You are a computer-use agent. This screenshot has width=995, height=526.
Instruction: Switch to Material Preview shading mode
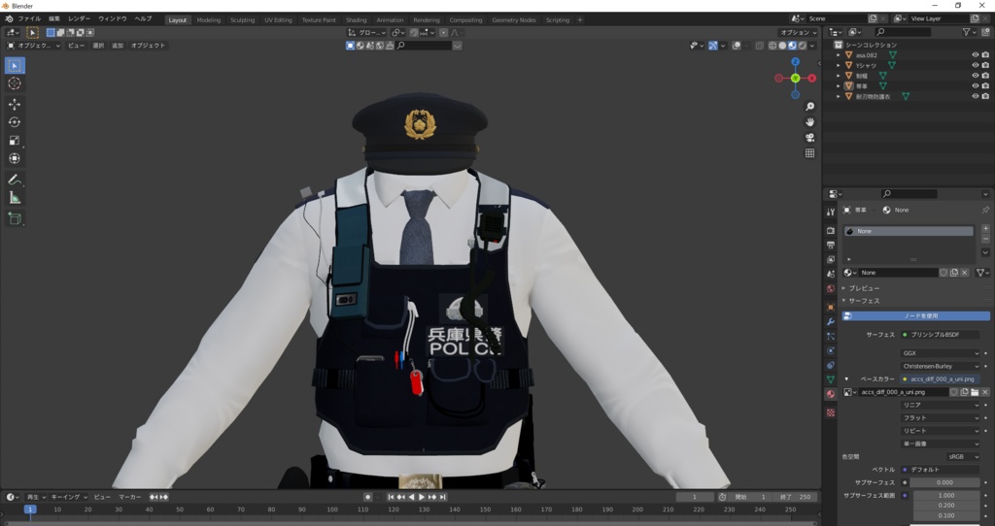pos(792,46)
